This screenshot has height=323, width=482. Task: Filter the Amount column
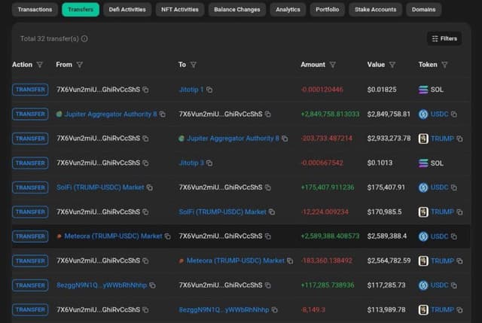click(x=333, y=65)
